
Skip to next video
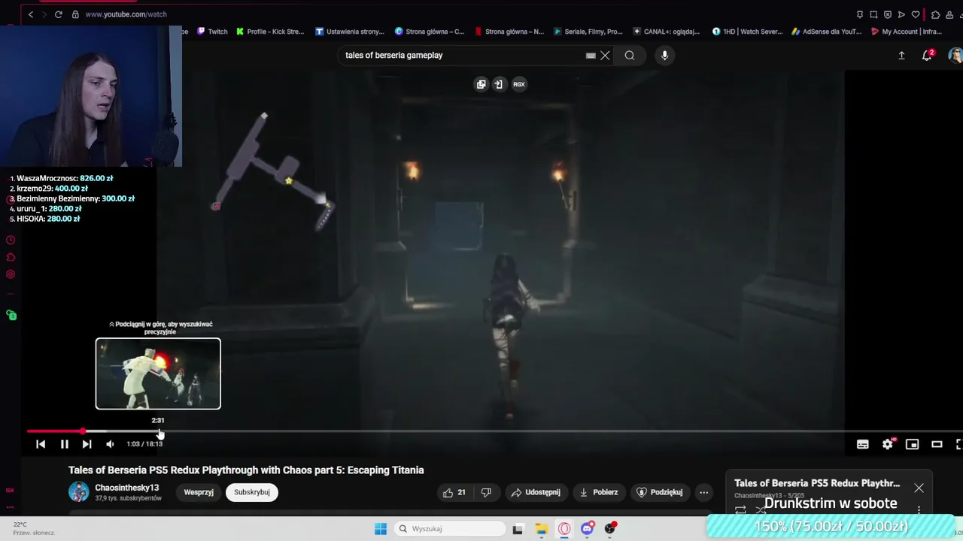tap(87, 444)
